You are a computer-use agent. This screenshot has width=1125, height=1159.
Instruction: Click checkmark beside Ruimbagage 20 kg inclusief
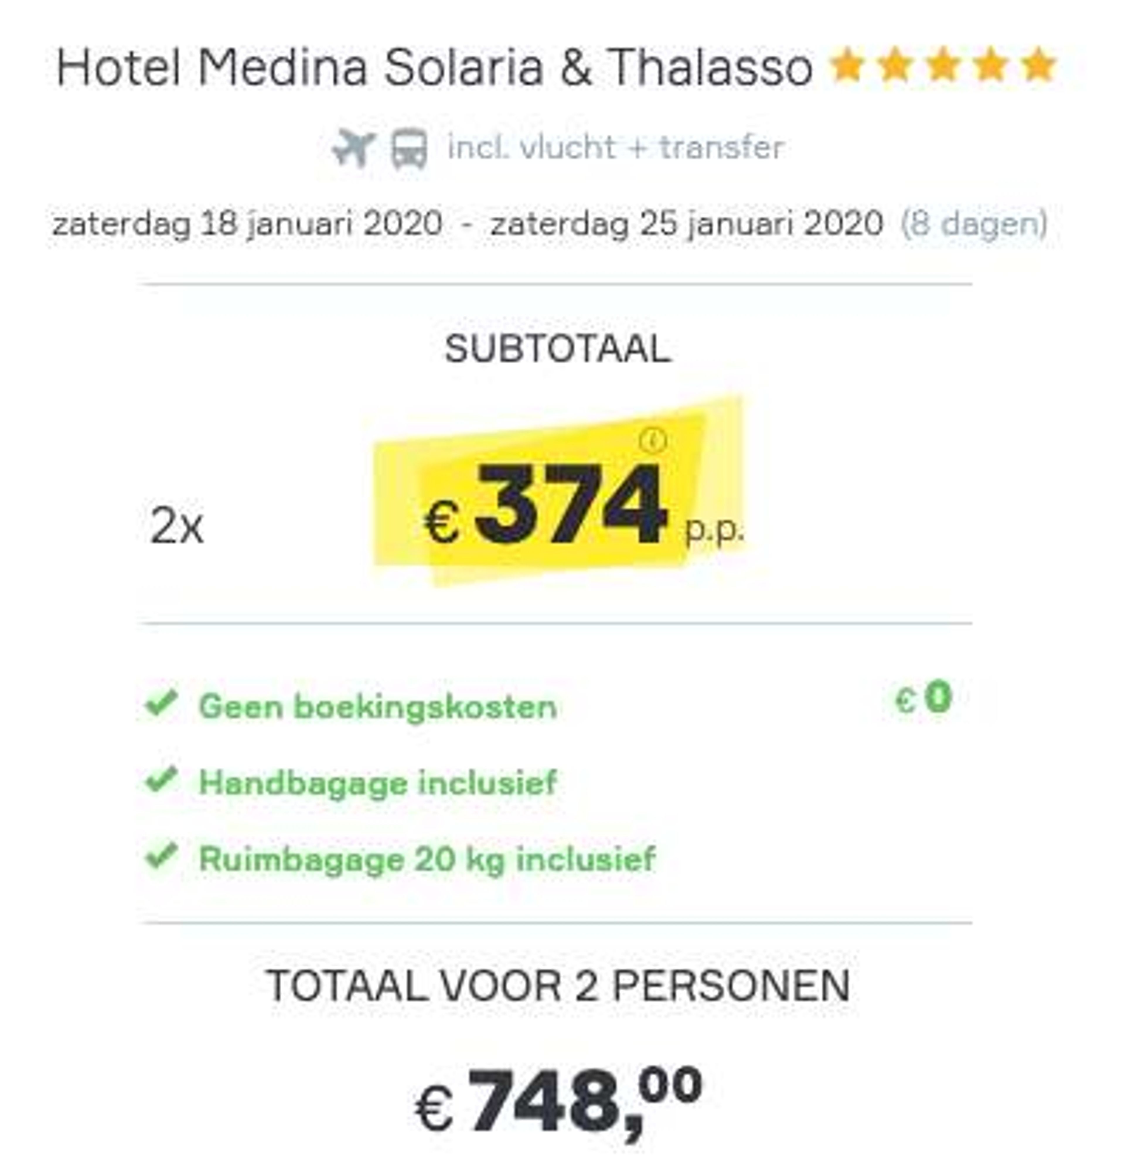(x=161, y=856)
